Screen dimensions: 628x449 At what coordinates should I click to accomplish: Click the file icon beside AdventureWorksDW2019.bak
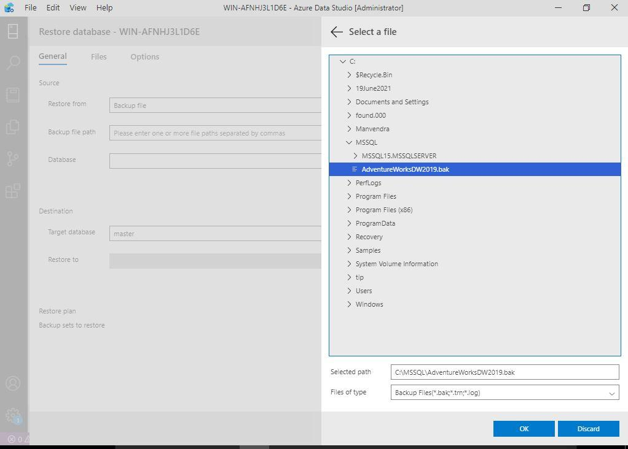pyautogui.click(x=355, y=169)
